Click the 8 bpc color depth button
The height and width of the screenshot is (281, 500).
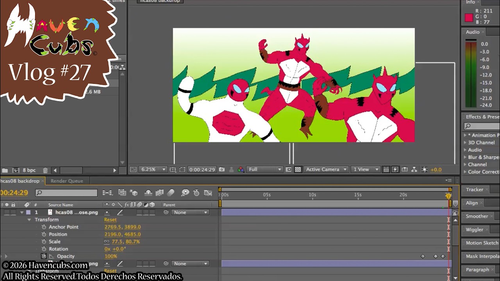(x=29, y=170)
